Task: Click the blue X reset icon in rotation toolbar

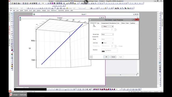Action: pos(110,89)
